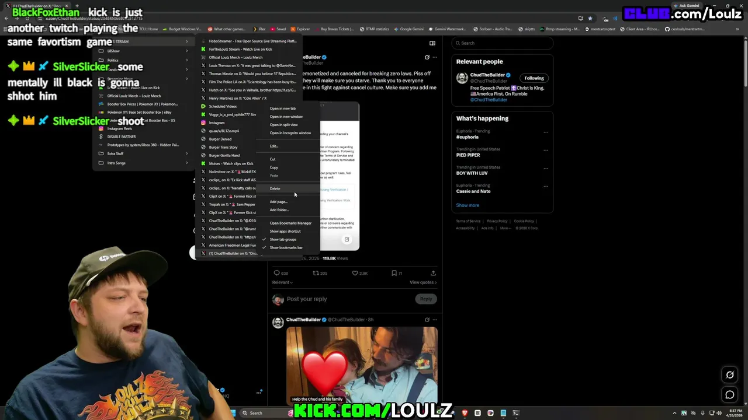Viewport: 748px width, 420px height.
Task: Open Thomas Massie on X bookmark
Action: coord(249,73)
